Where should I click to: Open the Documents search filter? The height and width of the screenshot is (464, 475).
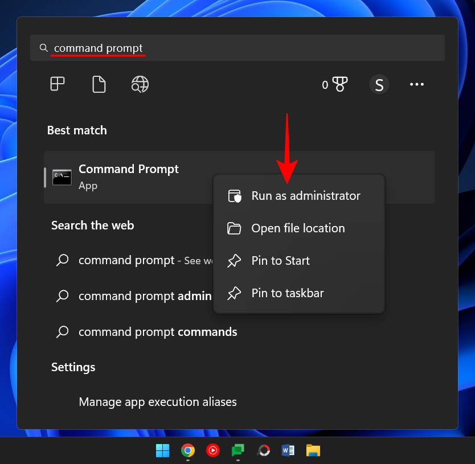tap(99, 84)
